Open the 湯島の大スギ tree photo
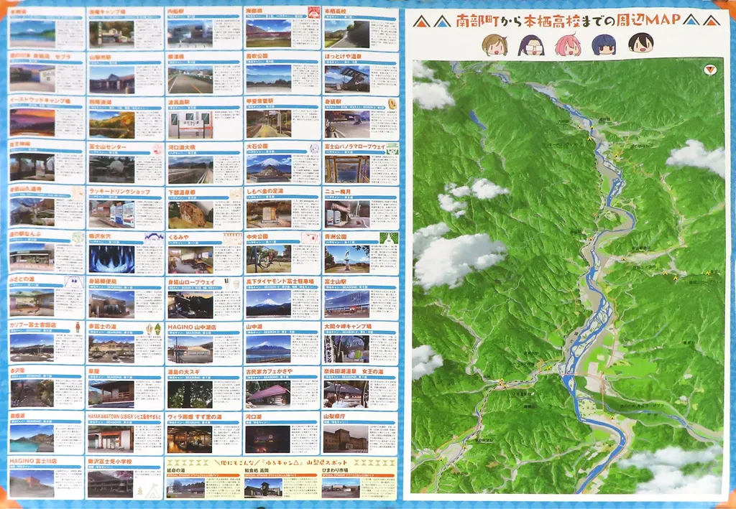The image size is (736, 509). 190,393
